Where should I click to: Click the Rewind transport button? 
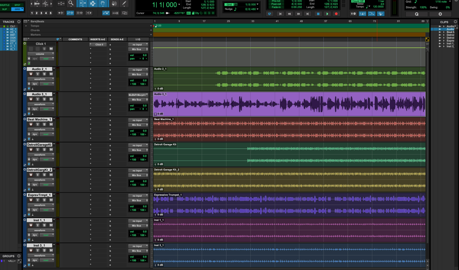click(289, 14)
